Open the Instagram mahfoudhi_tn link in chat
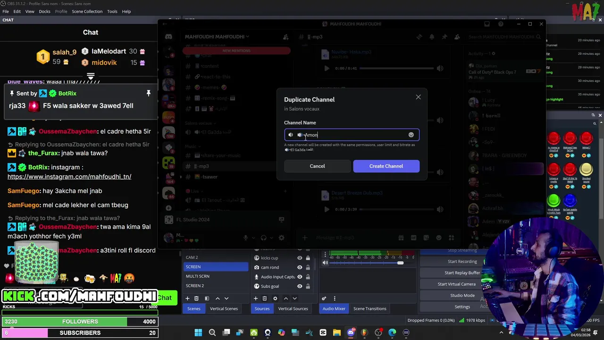The width and height of the screenshot is (604, 340). point(69,177)
